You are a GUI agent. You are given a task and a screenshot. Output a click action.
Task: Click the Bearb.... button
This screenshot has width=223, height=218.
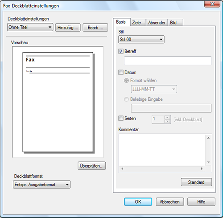[95, 28]
